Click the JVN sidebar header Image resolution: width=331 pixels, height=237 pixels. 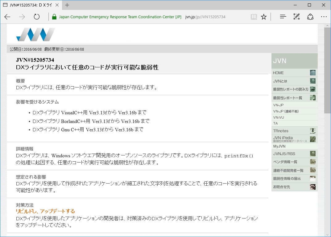point(294,61)
